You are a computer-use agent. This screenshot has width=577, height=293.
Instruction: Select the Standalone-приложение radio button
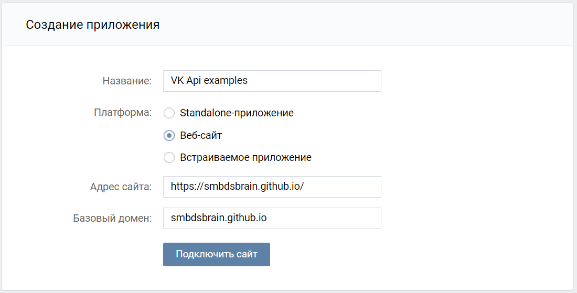coord(169,113)
